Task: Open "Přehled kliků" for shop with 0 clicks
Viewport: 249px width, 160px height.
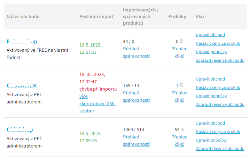Action: (x=179, y=52)
